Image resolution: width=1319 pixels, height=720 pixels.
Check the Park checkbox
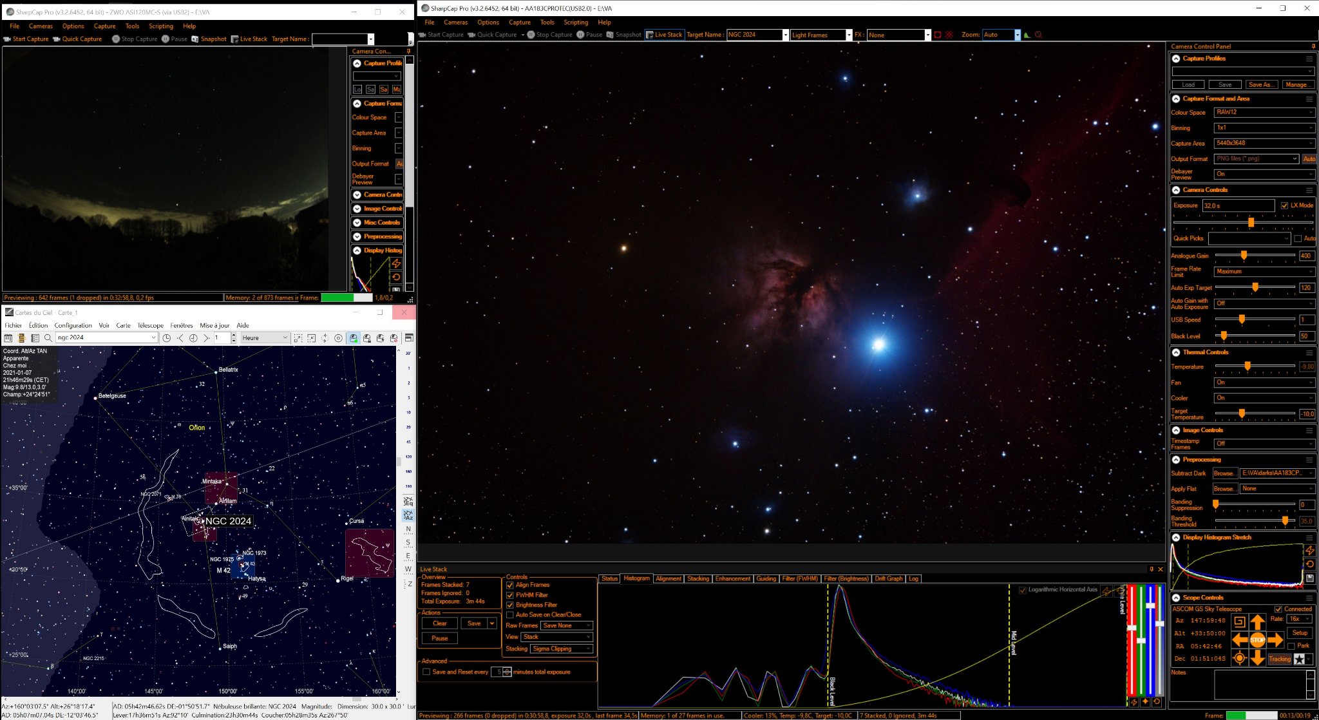(1291, 645)
